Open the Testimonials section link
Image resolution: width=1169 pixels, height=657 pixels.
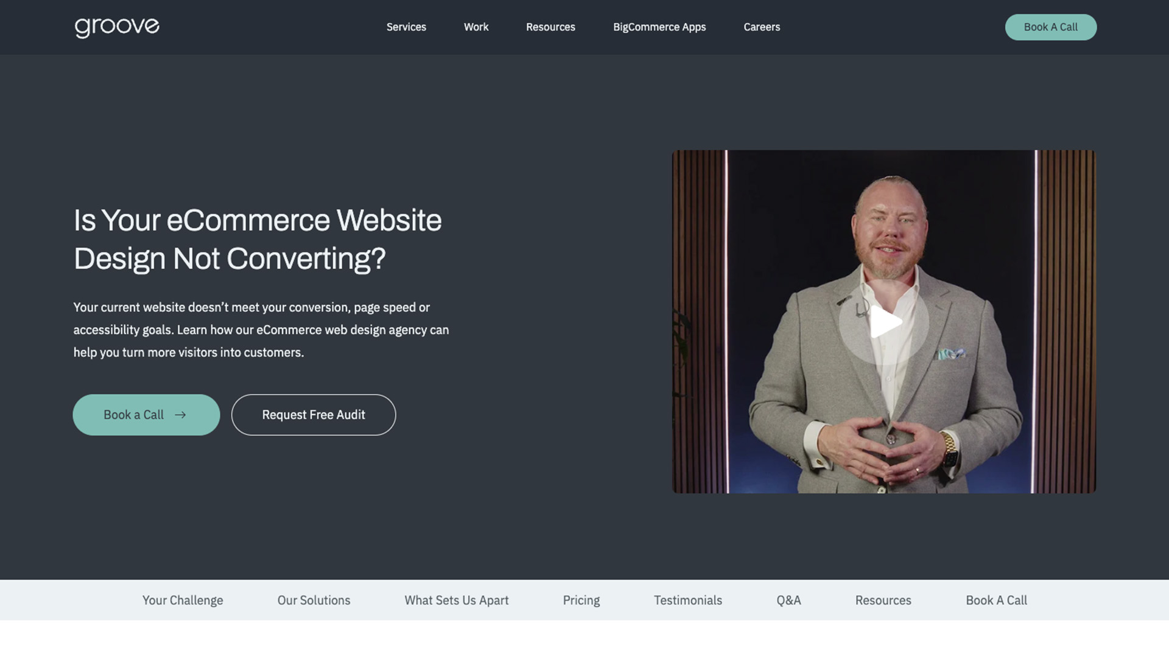click(x=688, y=600)
